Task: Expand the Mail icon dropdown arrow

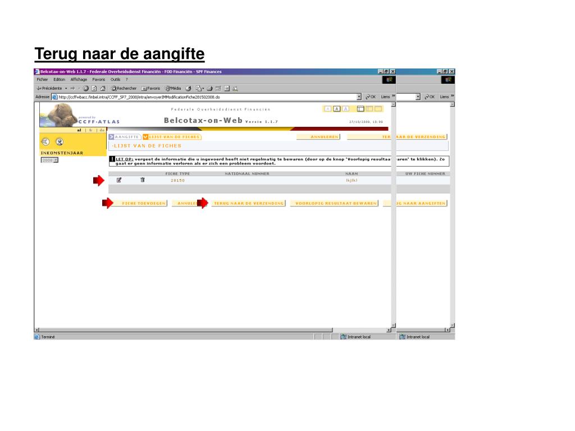Action: coord(203,88)
